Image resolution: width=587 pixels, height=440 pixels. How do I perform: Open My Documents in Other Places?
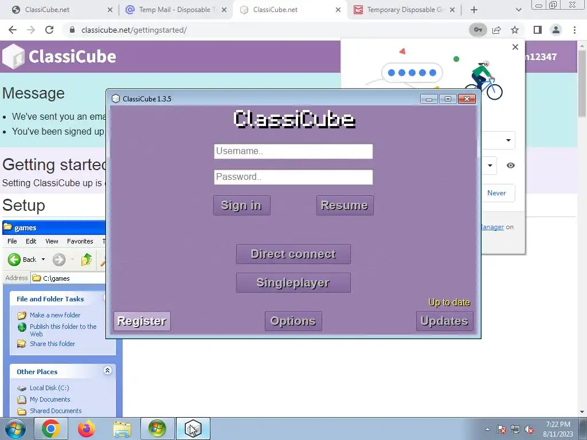50,399
